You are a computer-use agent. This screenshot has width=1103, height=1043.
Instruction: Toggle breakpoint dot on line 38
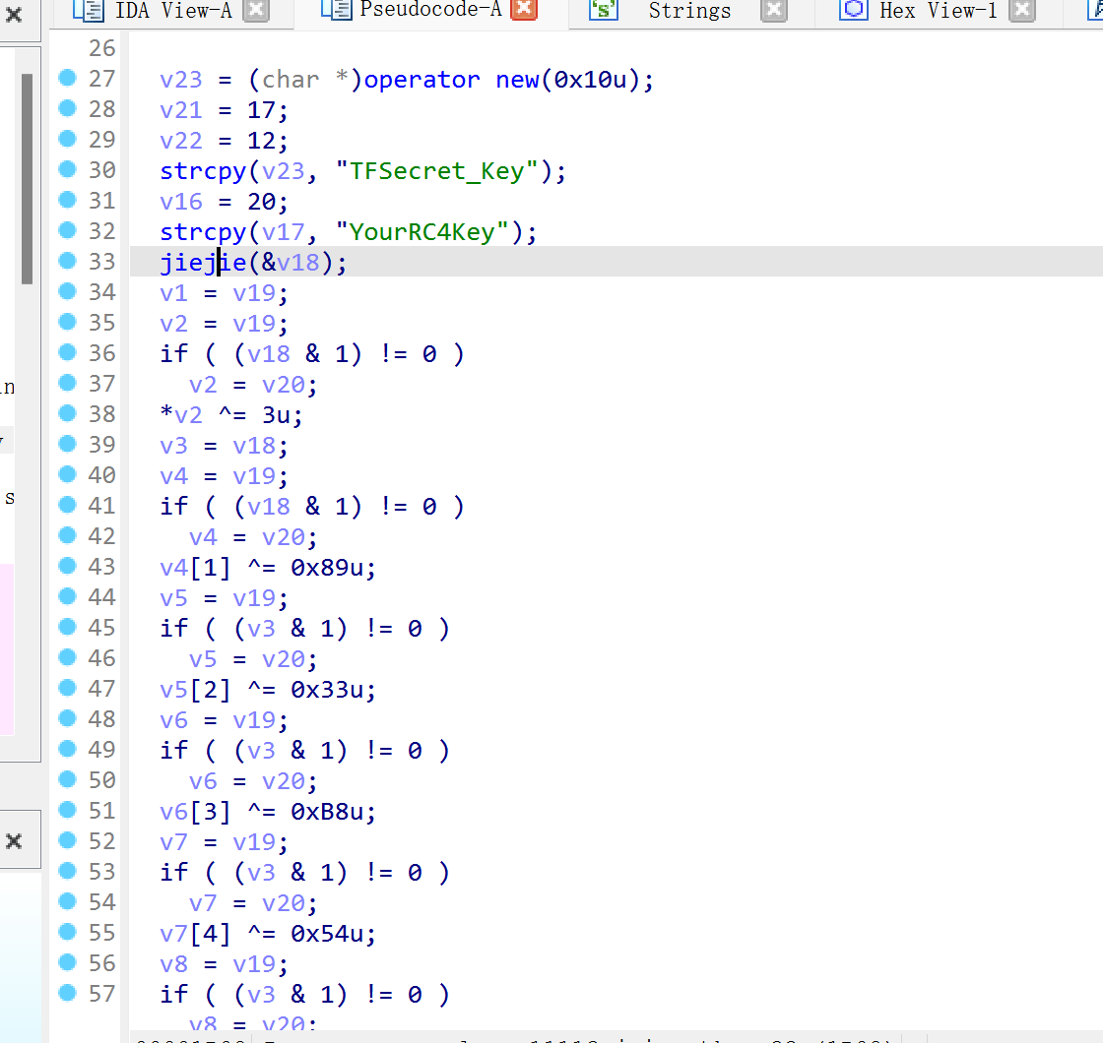[67, 414]
